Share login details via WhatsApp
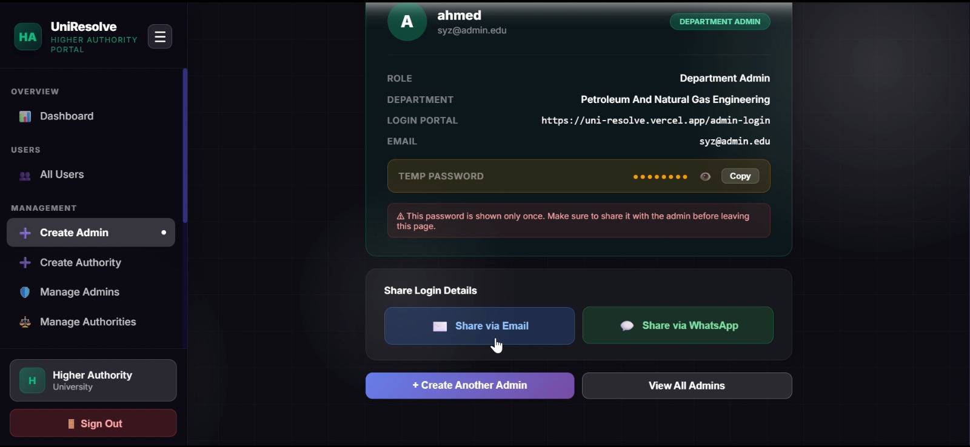The height and width of the screenshot is (447, 970). tap(678, 325)
